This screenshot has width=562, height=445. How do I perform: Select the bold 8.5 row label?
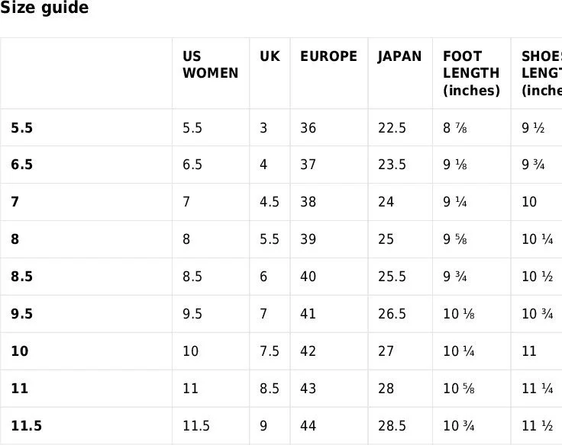(22, 277)
